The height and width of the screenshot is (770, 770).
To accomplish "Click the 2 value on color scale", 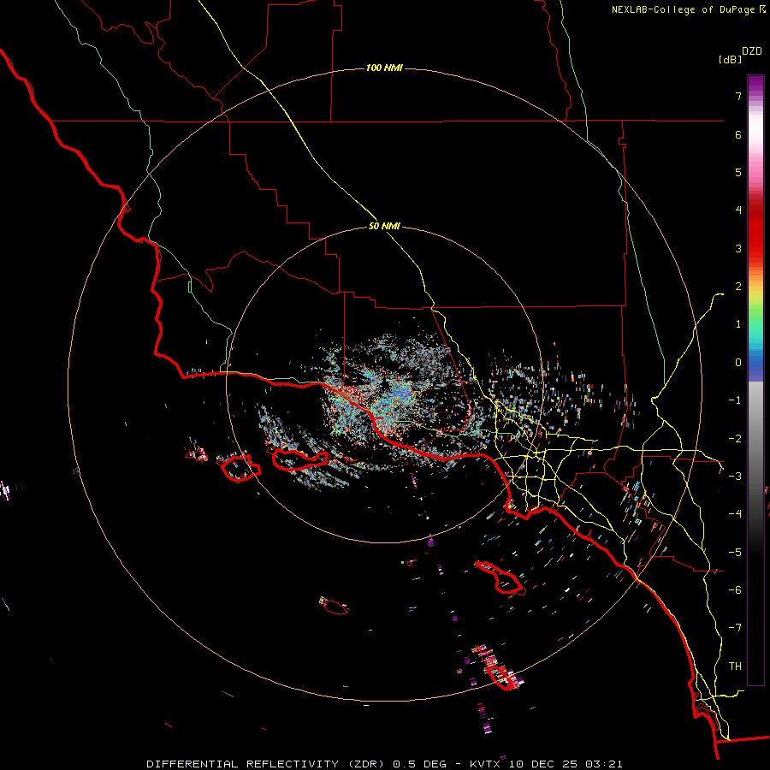I will 738,287.
